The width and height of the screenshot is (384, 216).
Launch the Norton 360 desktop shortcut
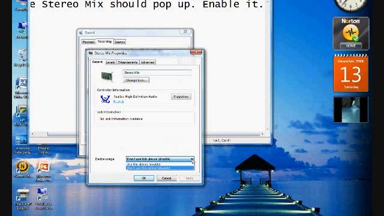click(x=23, y=169)
